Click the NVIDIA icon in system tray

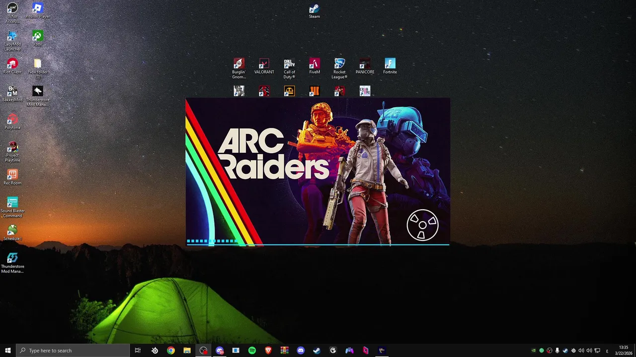(534, 351)
